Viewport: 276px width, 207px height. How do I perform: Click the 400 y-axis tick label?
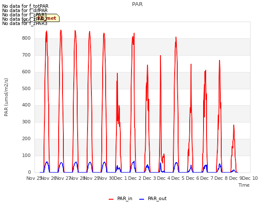coord(26,105)
